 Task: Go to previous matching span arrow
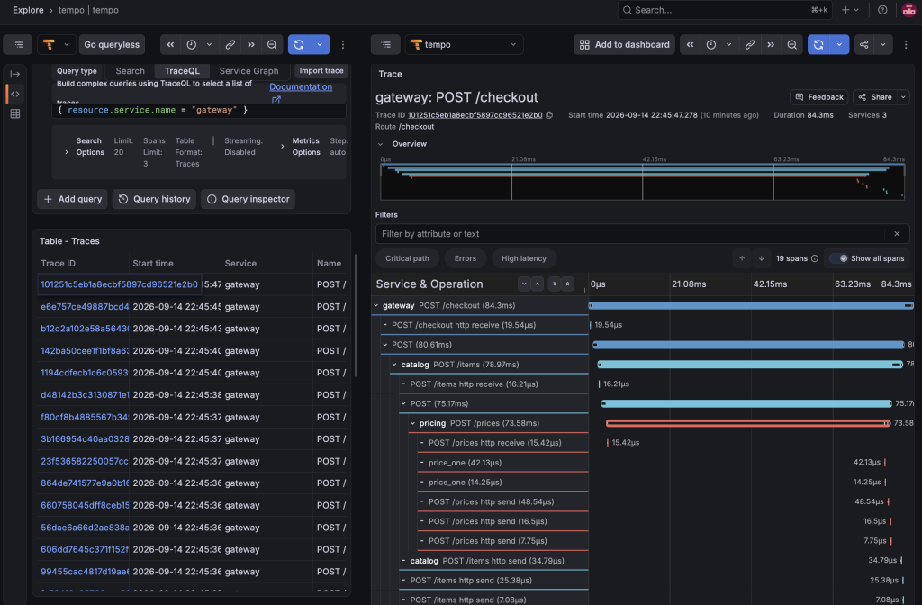click(742, 258)
